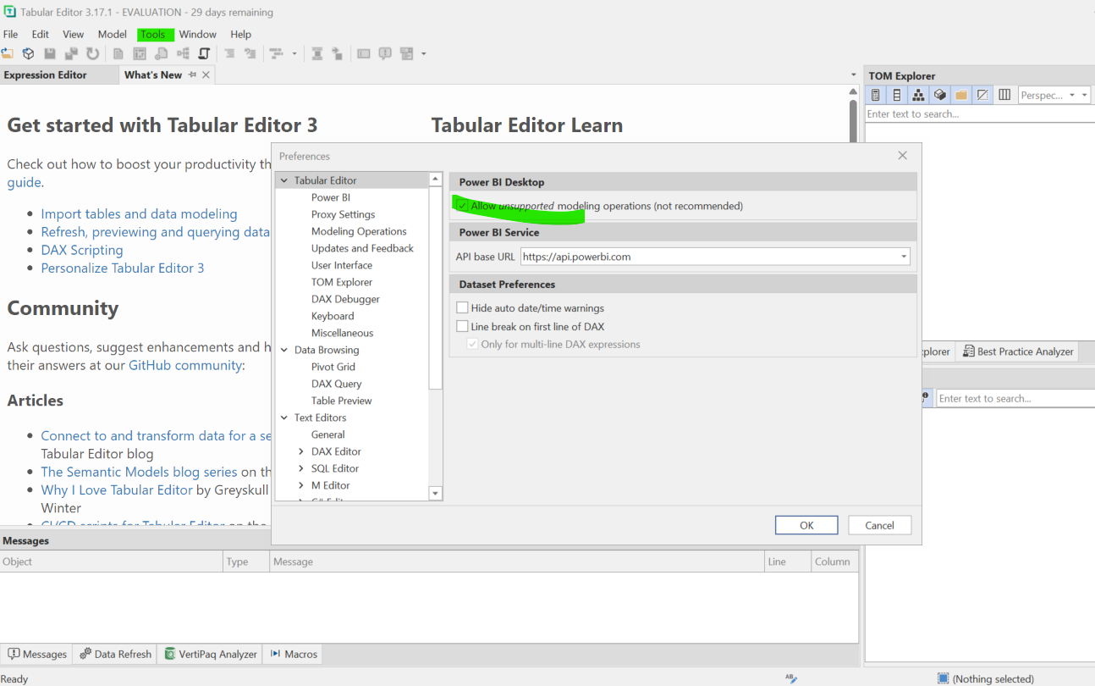Click the indent lines toolbar icon

tap(229, 53)
